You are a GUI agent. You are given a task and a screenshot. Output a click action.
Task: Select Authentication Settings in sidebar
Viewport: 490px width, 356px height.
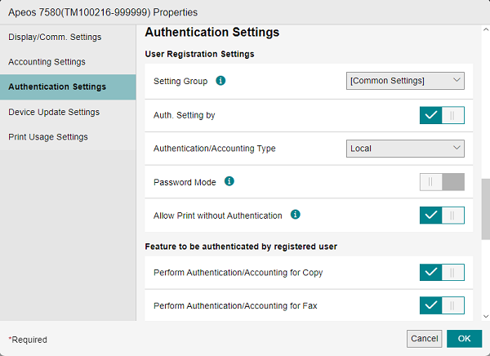point(68,87)
